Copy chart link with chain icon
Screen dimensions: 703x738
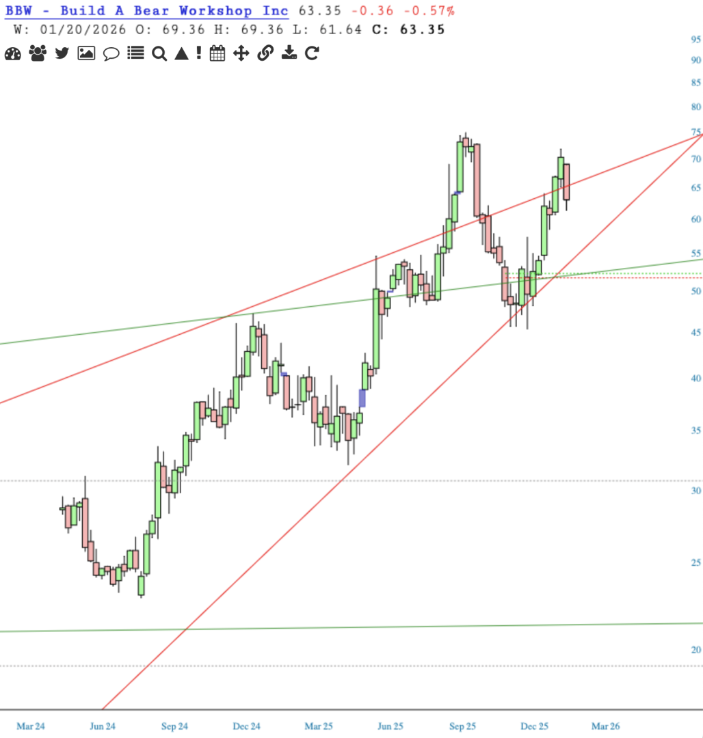[x=265, y=53]
